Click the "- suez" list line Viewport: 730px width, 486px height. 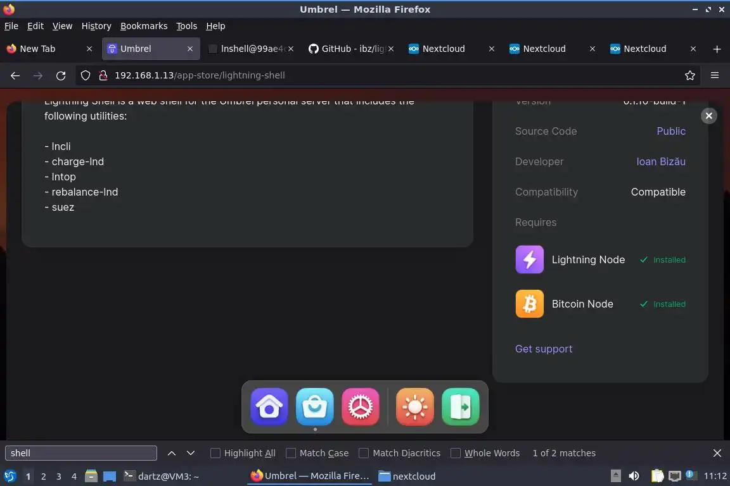tap(60, 208)
